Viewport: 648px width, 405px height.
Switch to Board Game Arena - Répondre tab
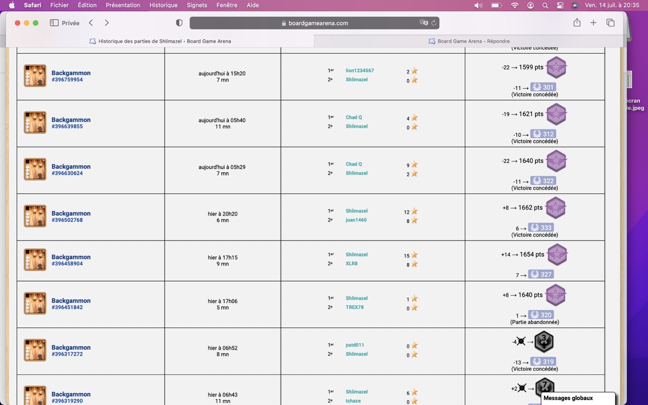[x=468, y=41]
